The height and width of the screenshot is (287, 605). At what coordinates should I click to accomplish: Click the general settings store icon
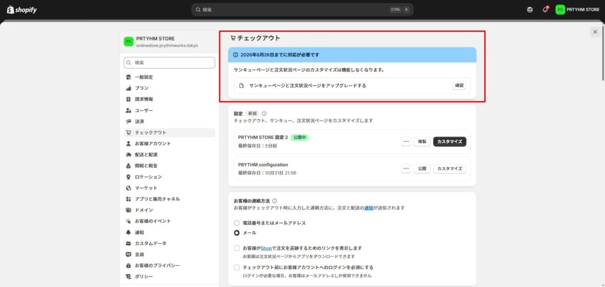(x=128, y=77)
